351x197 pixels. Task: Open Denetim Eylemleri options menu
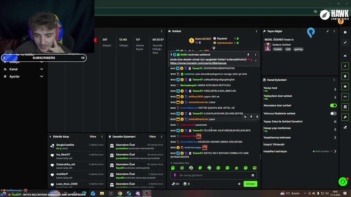(x=162, y=137)
